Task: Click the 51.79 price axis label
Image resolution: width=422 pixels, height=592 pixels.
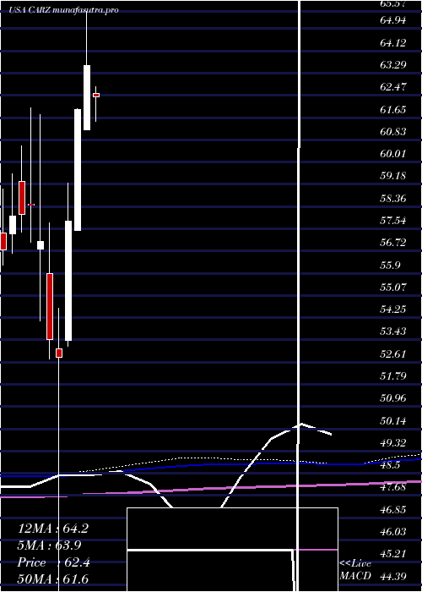Action: [393, 376]
